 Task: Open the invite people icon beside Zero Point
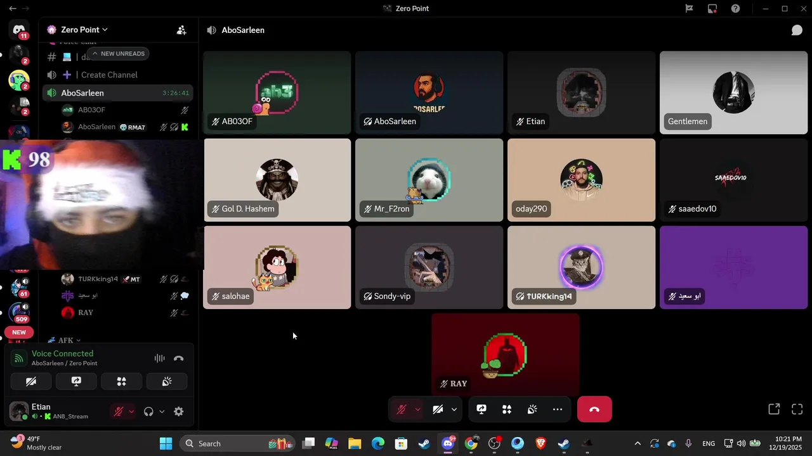click(181, 30)
